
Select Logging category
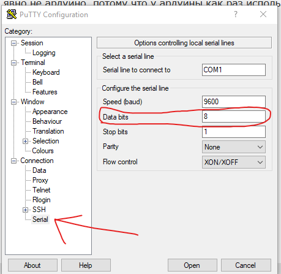point(44,53)
